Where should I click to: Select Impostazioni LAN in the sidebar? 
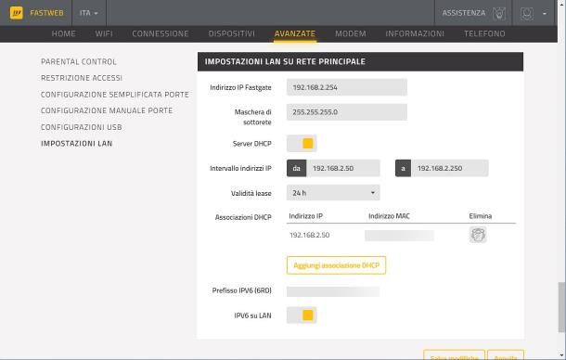coord(76,143)
